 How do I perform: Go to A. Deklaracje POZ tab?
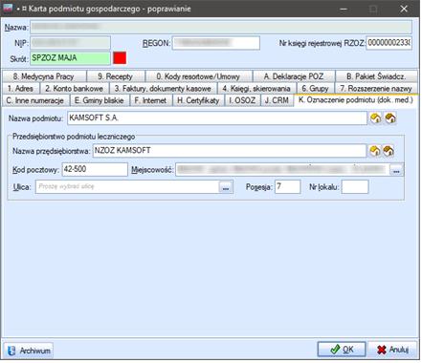tap(294, 76)
